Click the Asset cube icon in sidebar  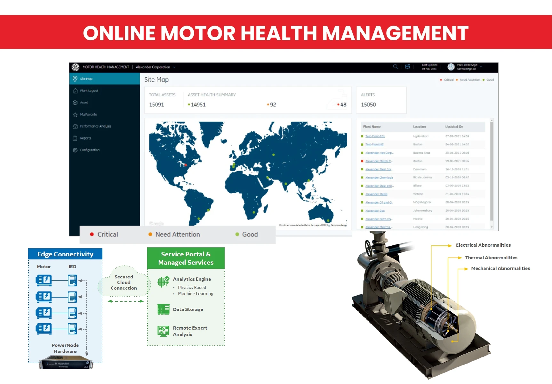click(x=75, y=103)
